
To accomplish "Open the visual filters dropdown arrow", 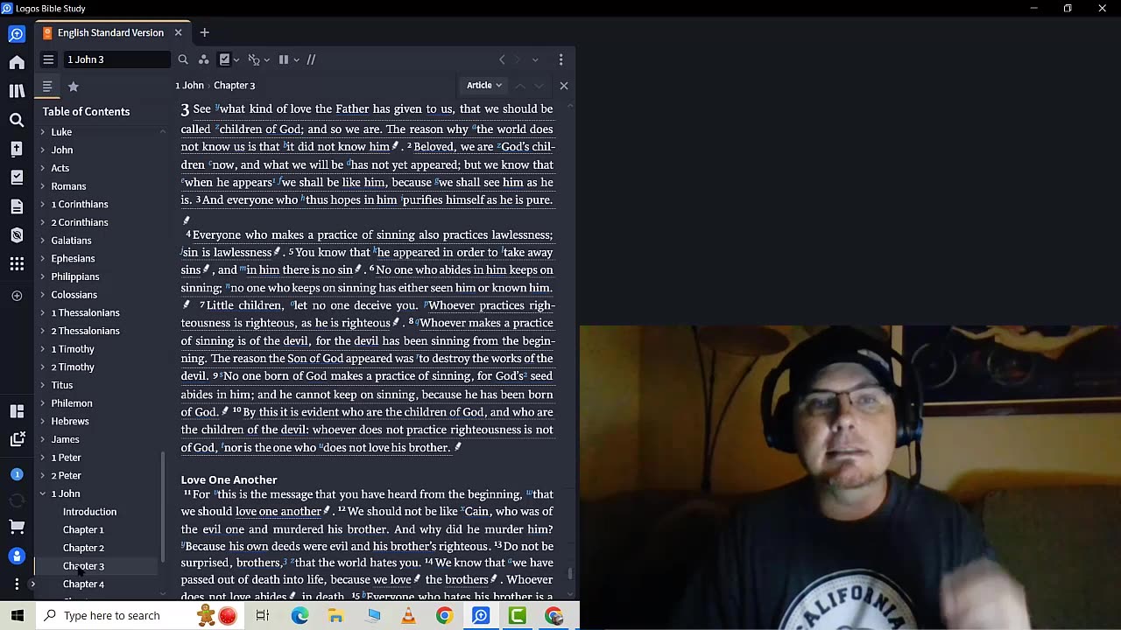I will point(237,60).
